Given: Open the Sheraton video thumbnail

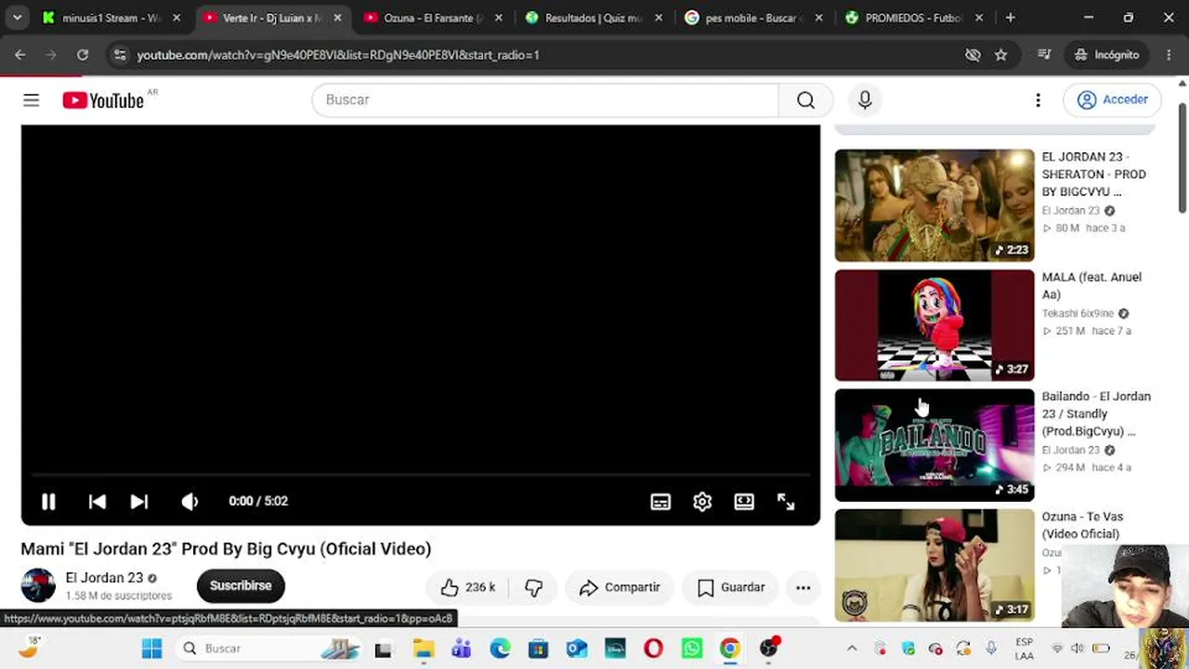Looking at the screenshot, I should pyautogui.click(x=934, y=205).
